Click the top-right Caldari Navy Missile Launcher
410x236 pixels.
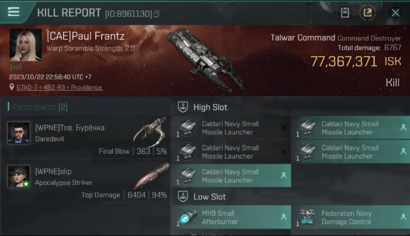coord(350,128)
